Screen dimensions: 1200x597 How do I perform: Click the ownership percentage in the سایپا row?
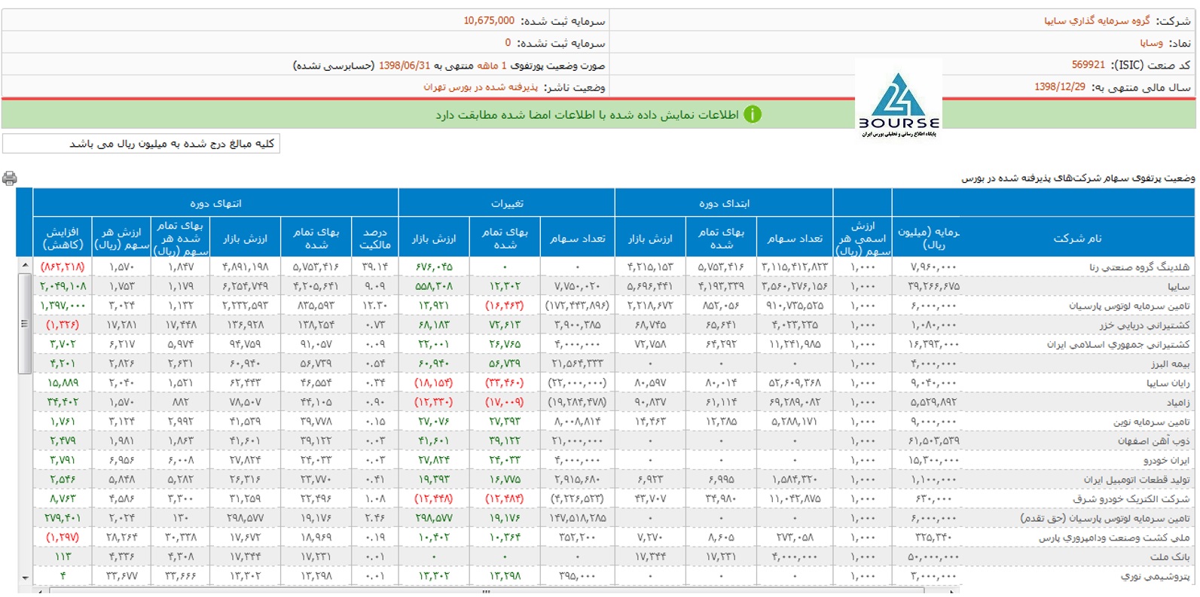[375, 286]
